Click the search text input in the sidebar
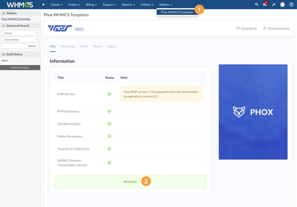 tap(13, 46)
